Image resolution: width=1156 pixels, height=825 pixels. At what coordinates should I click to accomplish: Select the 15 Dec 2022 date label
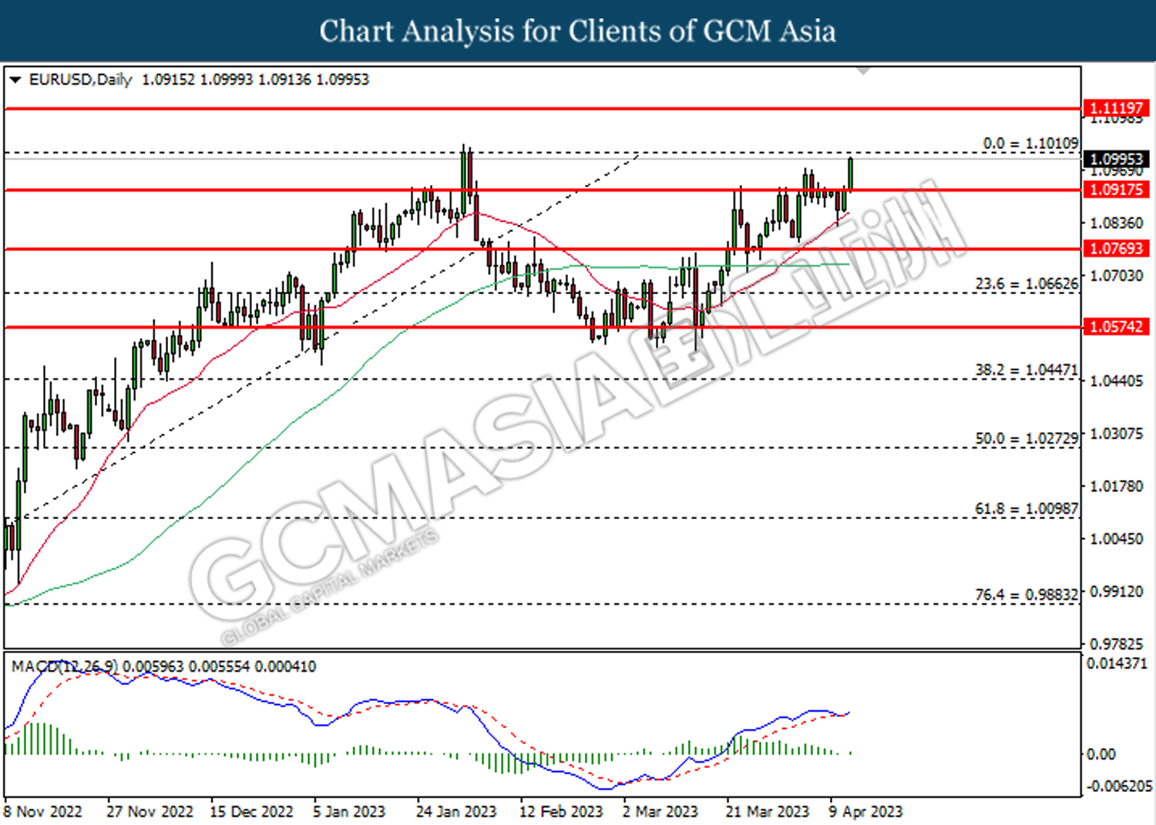(x=251, y=812)
